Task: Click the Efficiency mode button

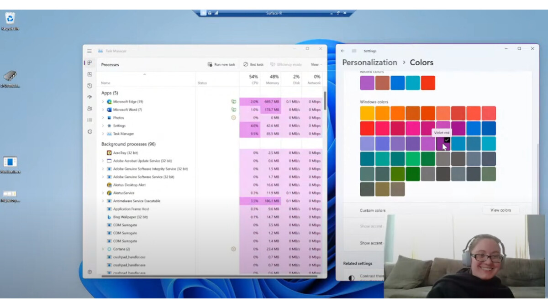Action: coord(286,65)
